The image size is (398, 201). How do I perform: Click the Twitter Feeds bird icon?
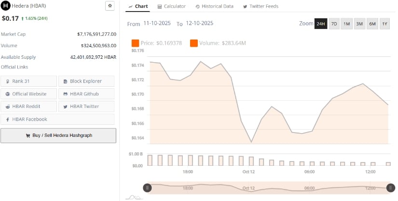(246, 6)
